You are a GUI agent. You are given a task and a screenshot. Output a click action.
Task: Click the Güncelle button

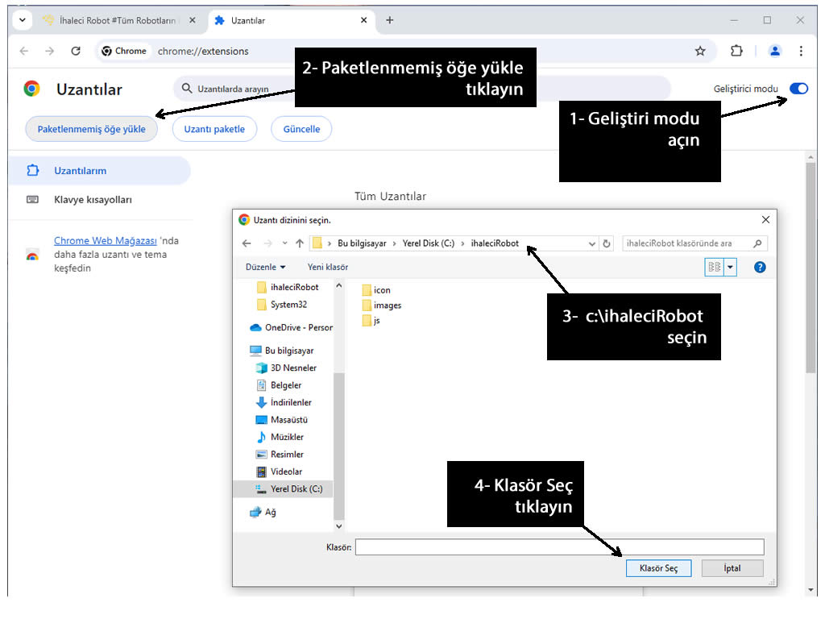[301, 129]
